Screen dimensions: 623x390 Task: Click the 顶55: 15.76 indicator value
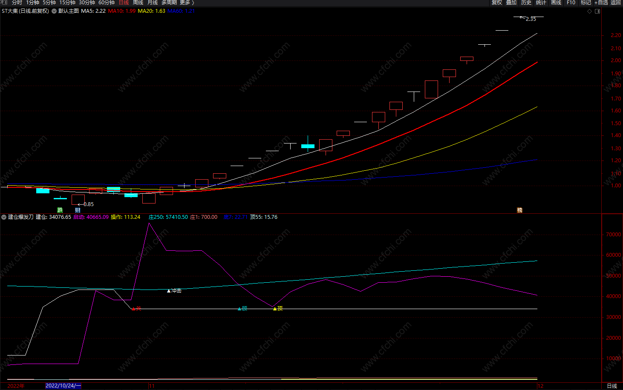coord(264,217)
